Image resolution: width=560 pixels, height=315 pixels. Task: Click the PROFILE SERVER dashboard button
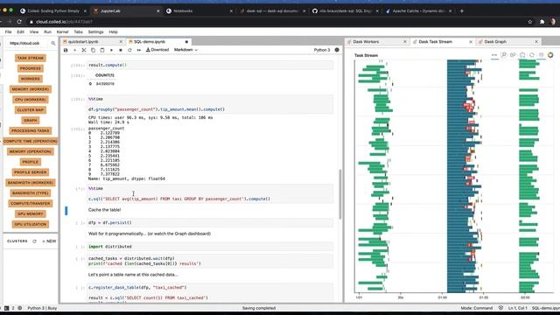click(31, 172)
